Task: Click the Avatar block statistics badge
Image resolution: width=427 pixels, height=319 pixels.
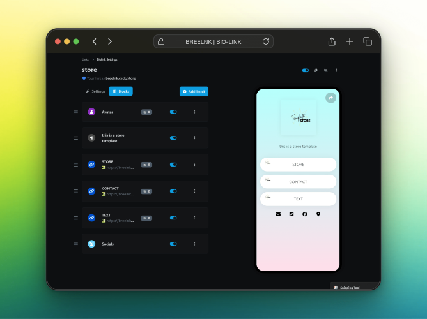Action: (146, 112)
